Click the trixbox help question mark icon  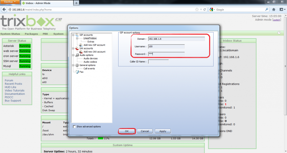pos(279,33)
